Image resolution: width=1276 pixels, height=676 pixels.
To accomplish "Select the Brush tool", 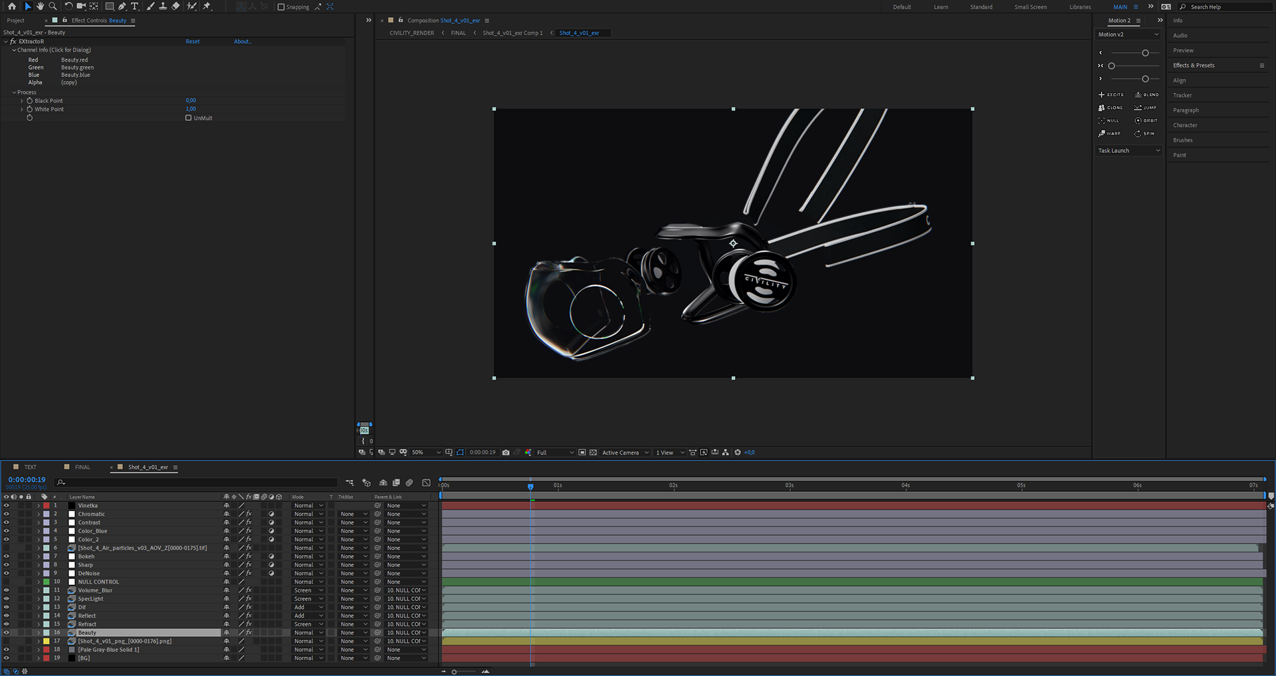I will click(150, 6).
